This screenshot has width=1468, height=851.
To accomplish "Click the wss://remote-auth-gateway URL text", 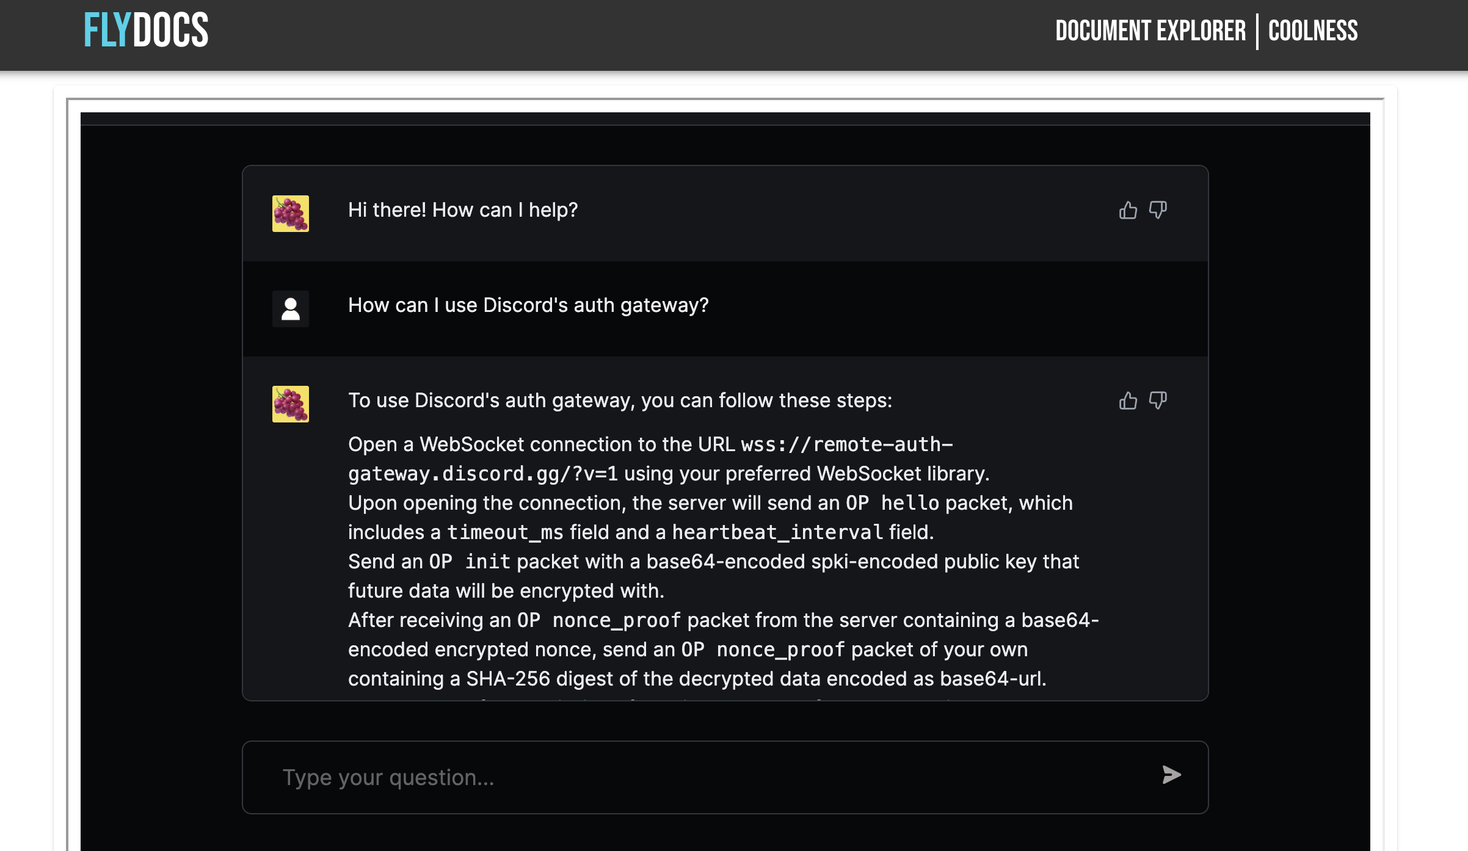I will click(650, 459).
